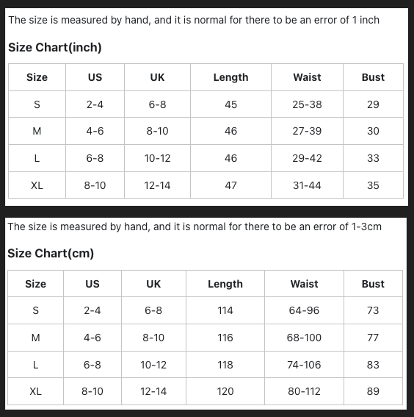The width and height of the screenshot is (414, 417).
Task: Select the bust value 89
Action: (x=373, y=391)
